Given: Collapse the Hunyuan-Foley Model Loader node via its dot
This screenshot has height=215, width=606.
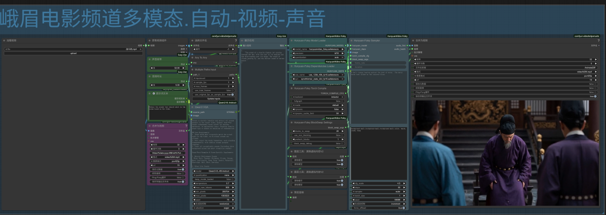Looking at the screenshot, I should pos(291,41).
